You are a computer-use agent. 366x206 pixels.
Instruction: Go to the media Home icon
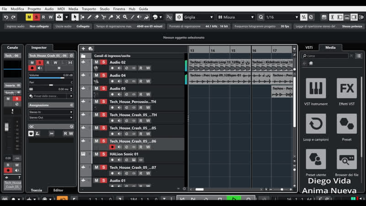pos(311,63)
